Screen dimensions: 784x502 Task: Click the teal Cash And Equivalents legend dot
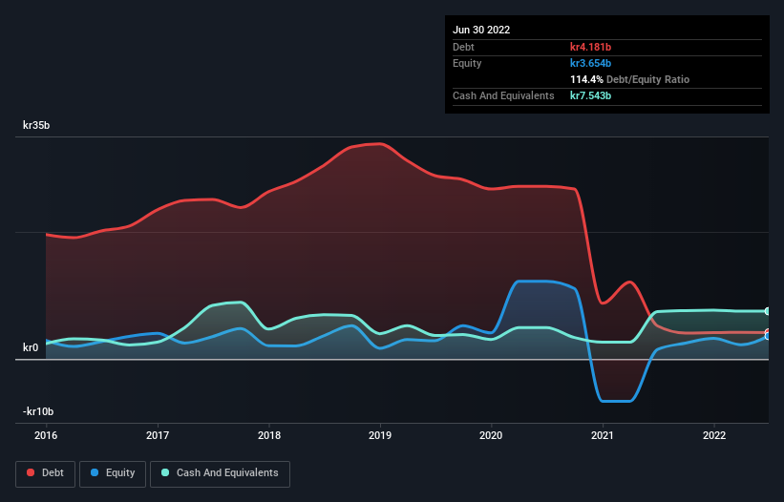[x=165, y=472]
